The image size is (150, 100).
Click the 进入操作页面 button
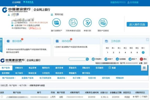(137, 24)
